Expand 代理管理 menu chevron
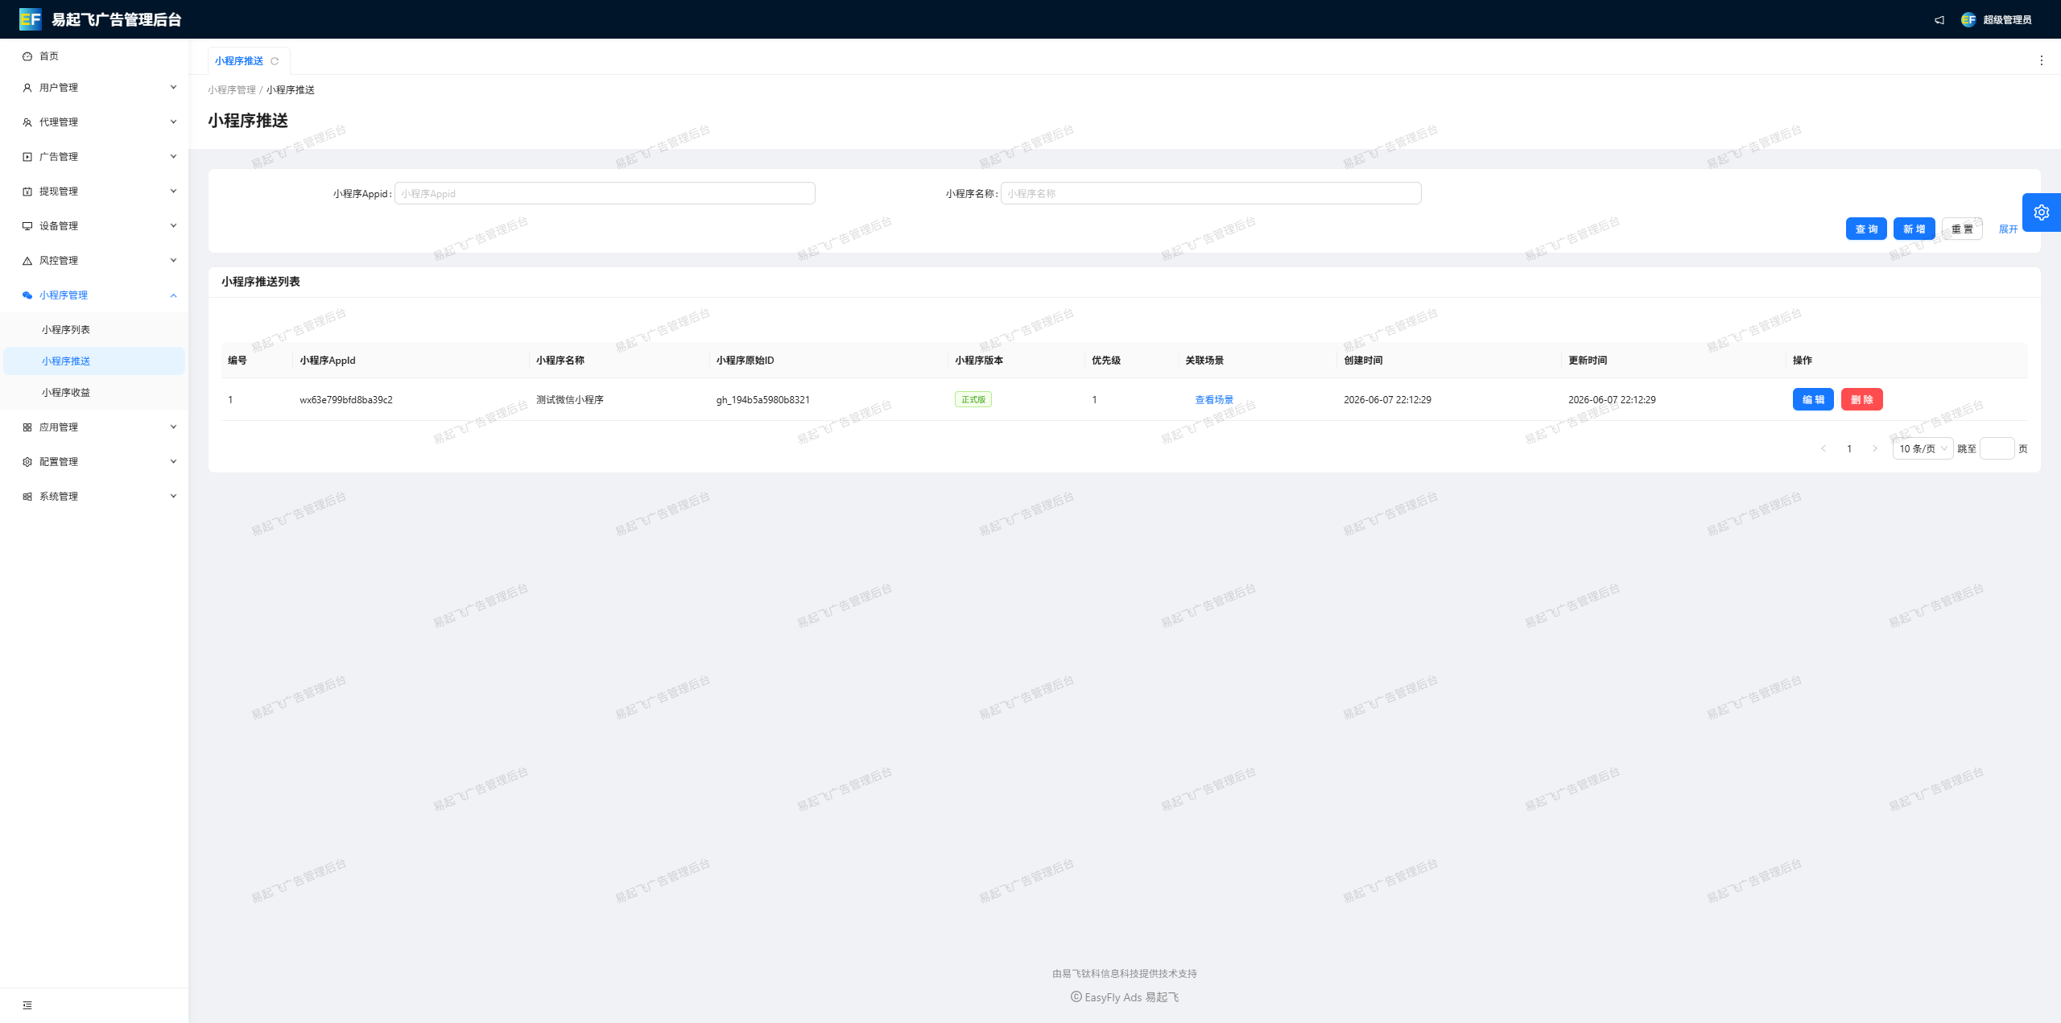 [173, 122]
